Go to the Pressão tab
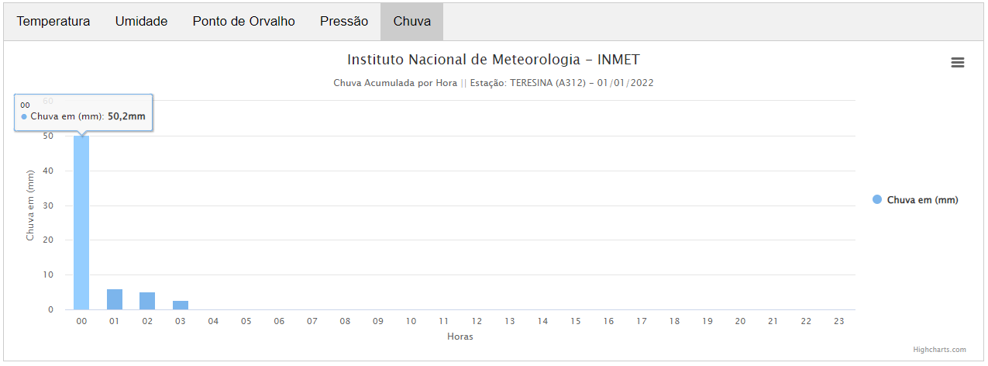This screenshot has width=988, height=366. click(x=344, y=21)
